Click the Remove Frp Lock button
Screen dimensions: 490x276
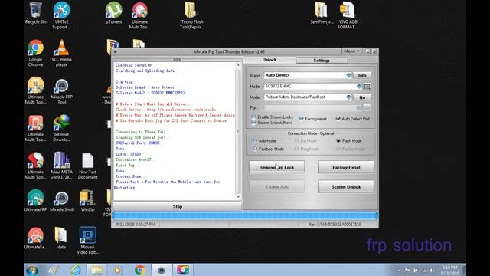coord(276,167)
